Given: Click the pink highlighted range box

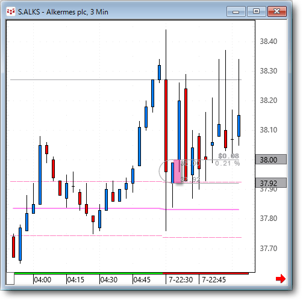Looking at the screenshot, I should click(177, 171).
